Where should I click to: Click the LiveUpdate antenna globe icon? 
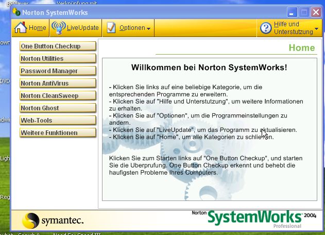tap(59, 27)
